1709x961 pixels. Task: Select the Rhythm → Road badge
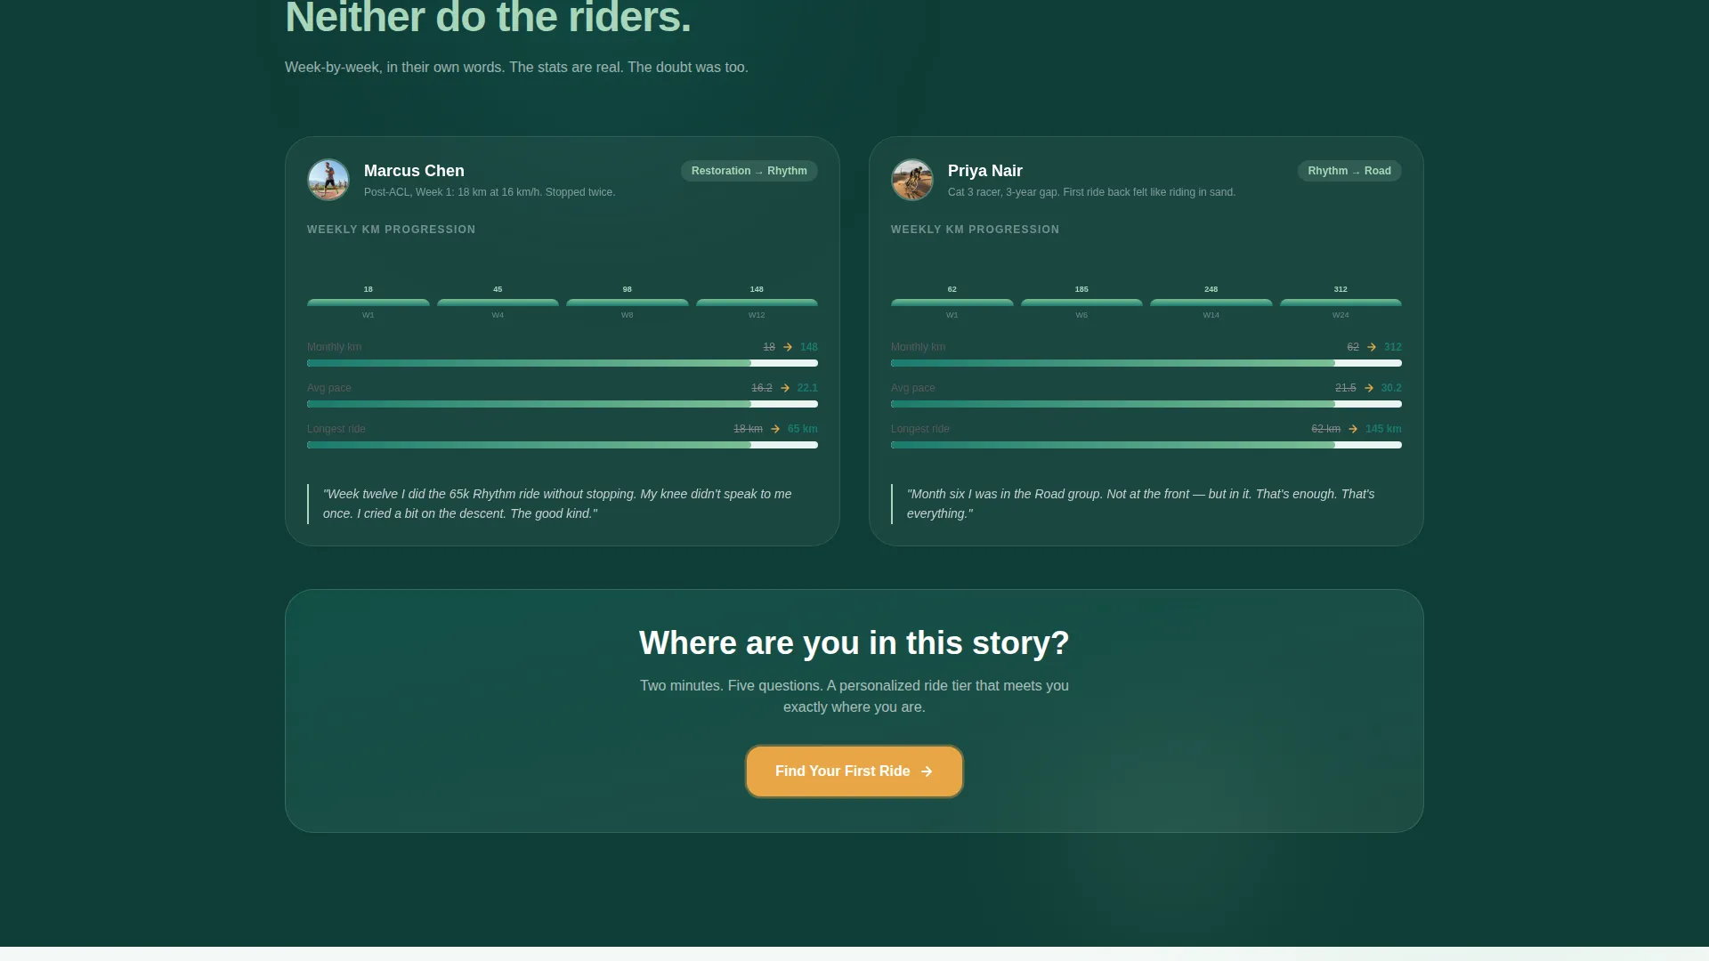[x=1349, y=171]
